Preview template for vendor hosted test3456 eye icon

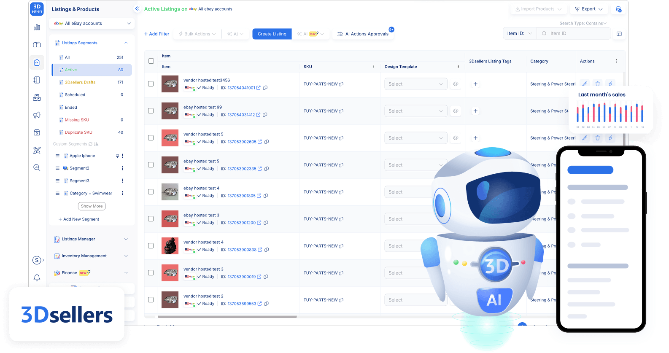pos(456,84)
